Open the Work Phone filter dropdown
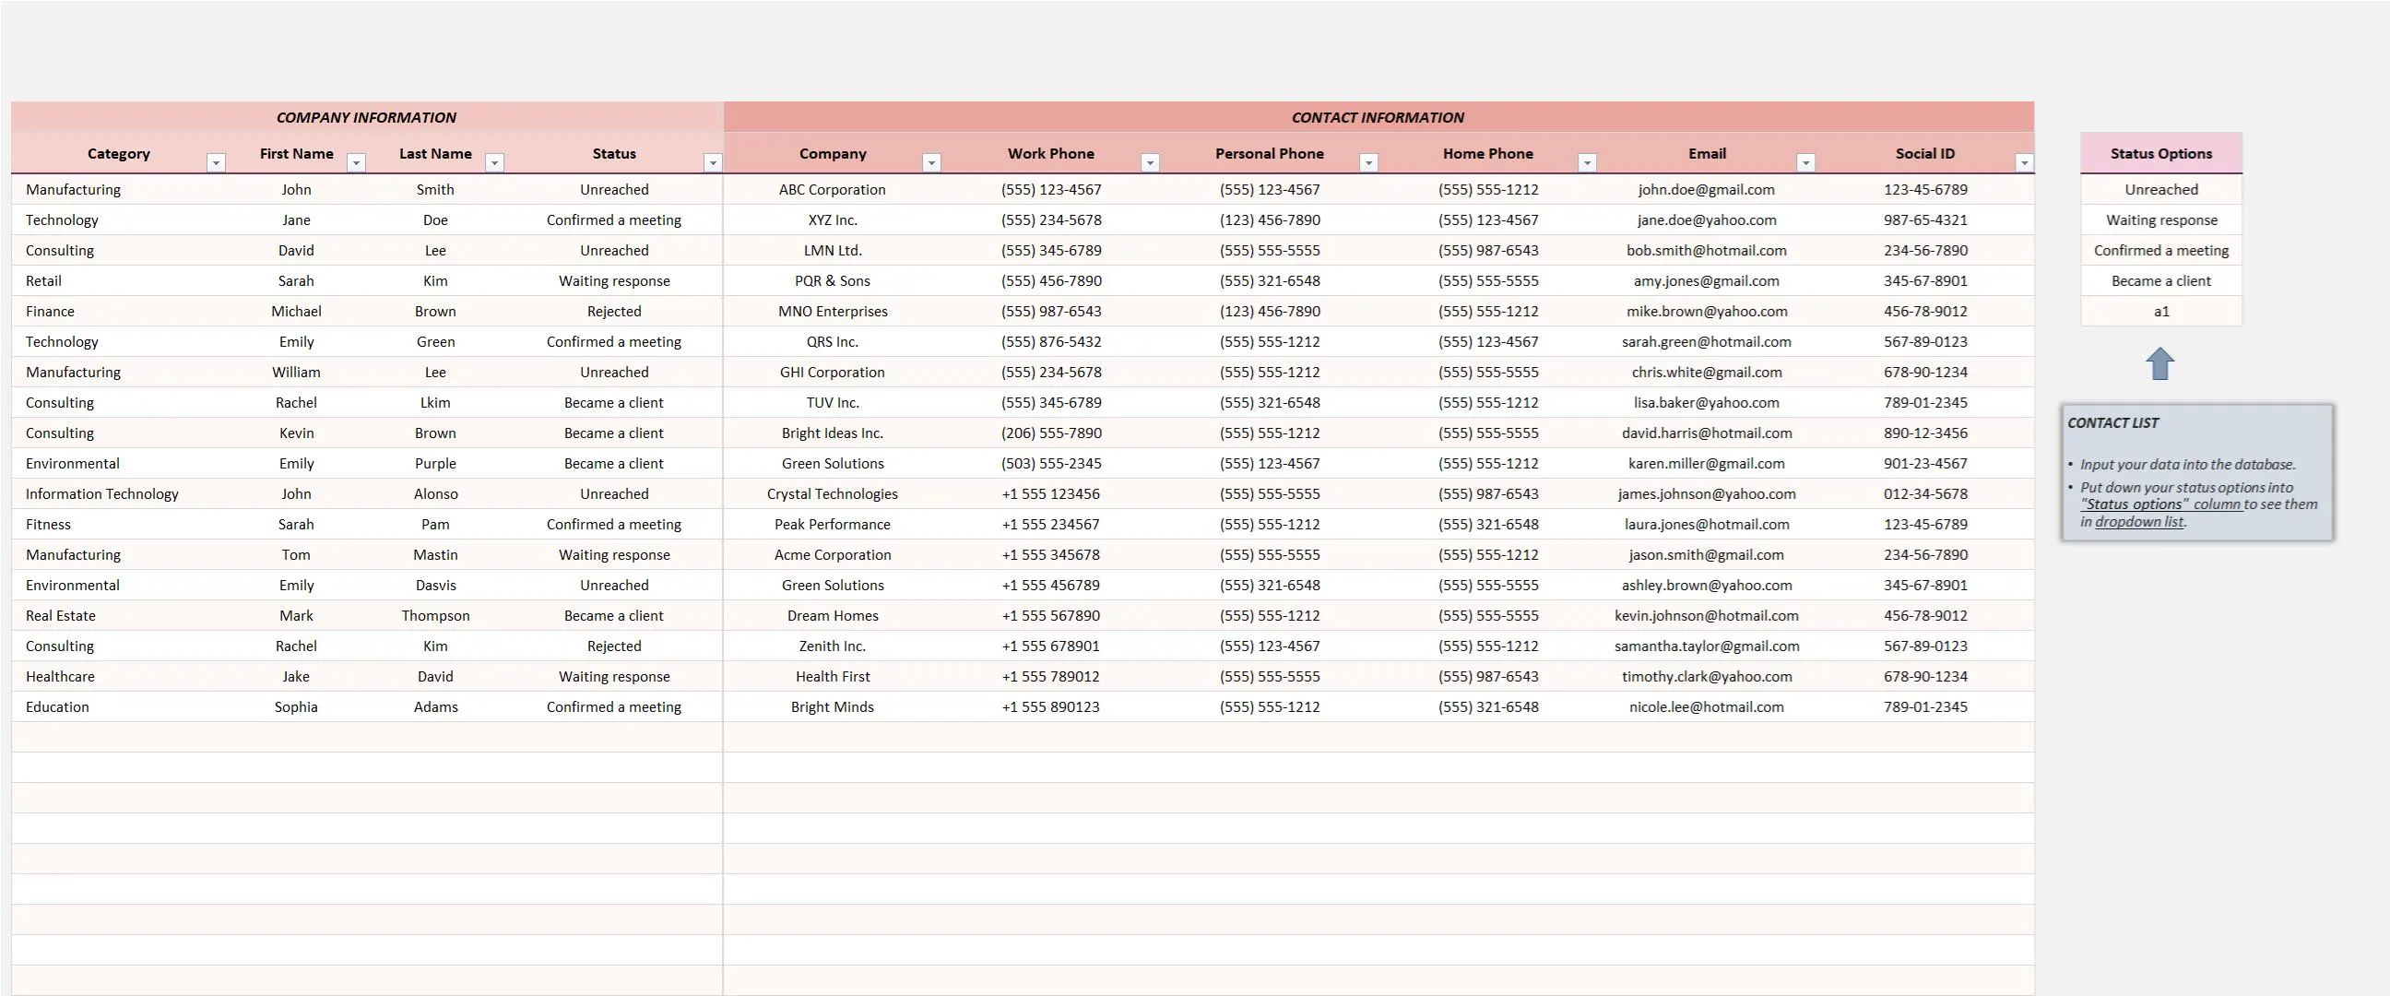 (1151, 161)
